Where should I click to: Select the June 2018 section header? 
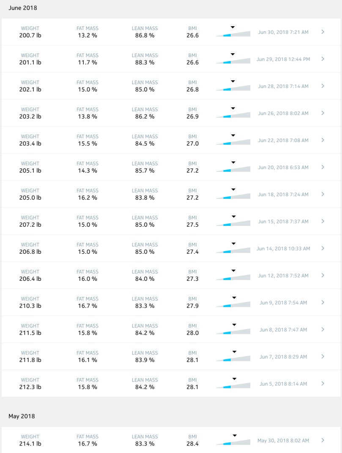pos(23,8)
